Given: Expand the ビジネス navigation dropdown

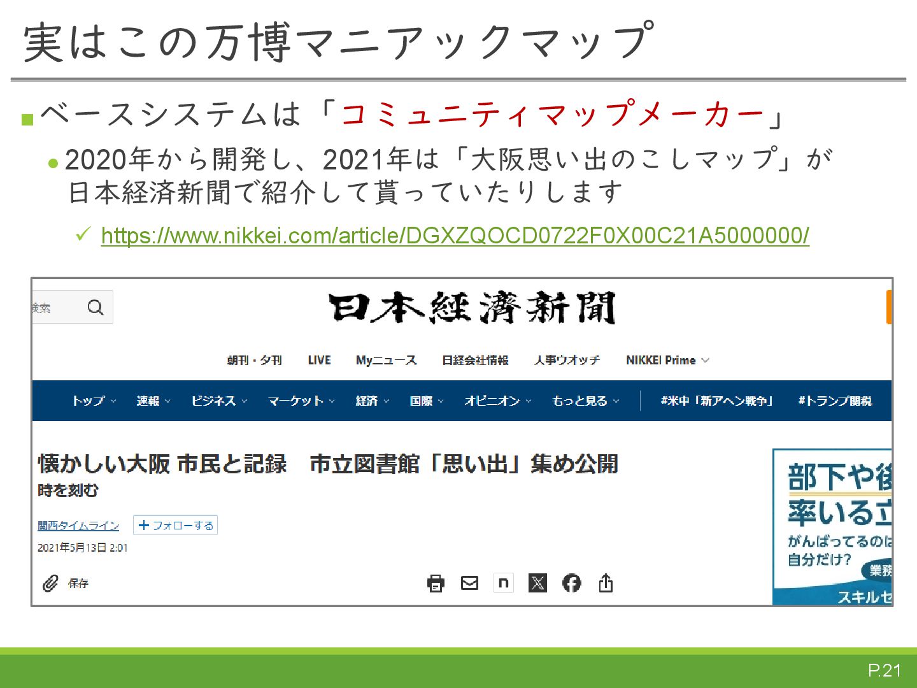Looking at the screenshot, I should (219, 401).
